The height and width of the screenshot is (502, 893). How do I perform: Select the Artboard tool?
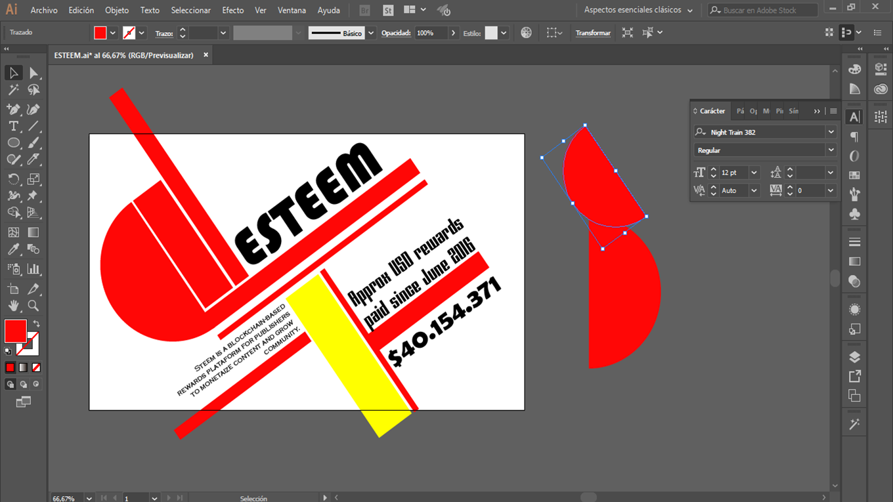point(13,289)
